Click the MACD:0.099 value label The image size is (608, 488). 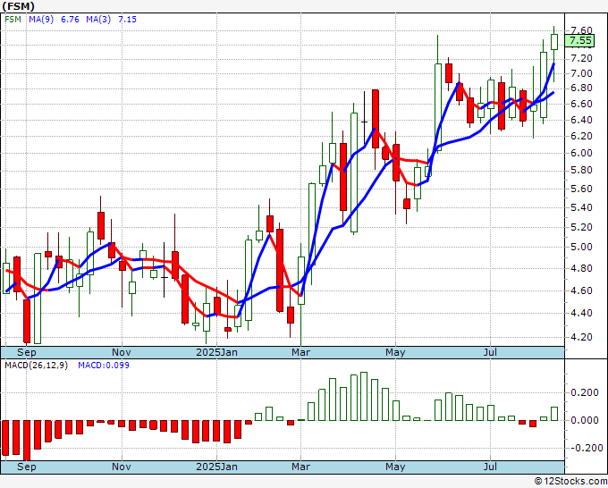point(104,366)
